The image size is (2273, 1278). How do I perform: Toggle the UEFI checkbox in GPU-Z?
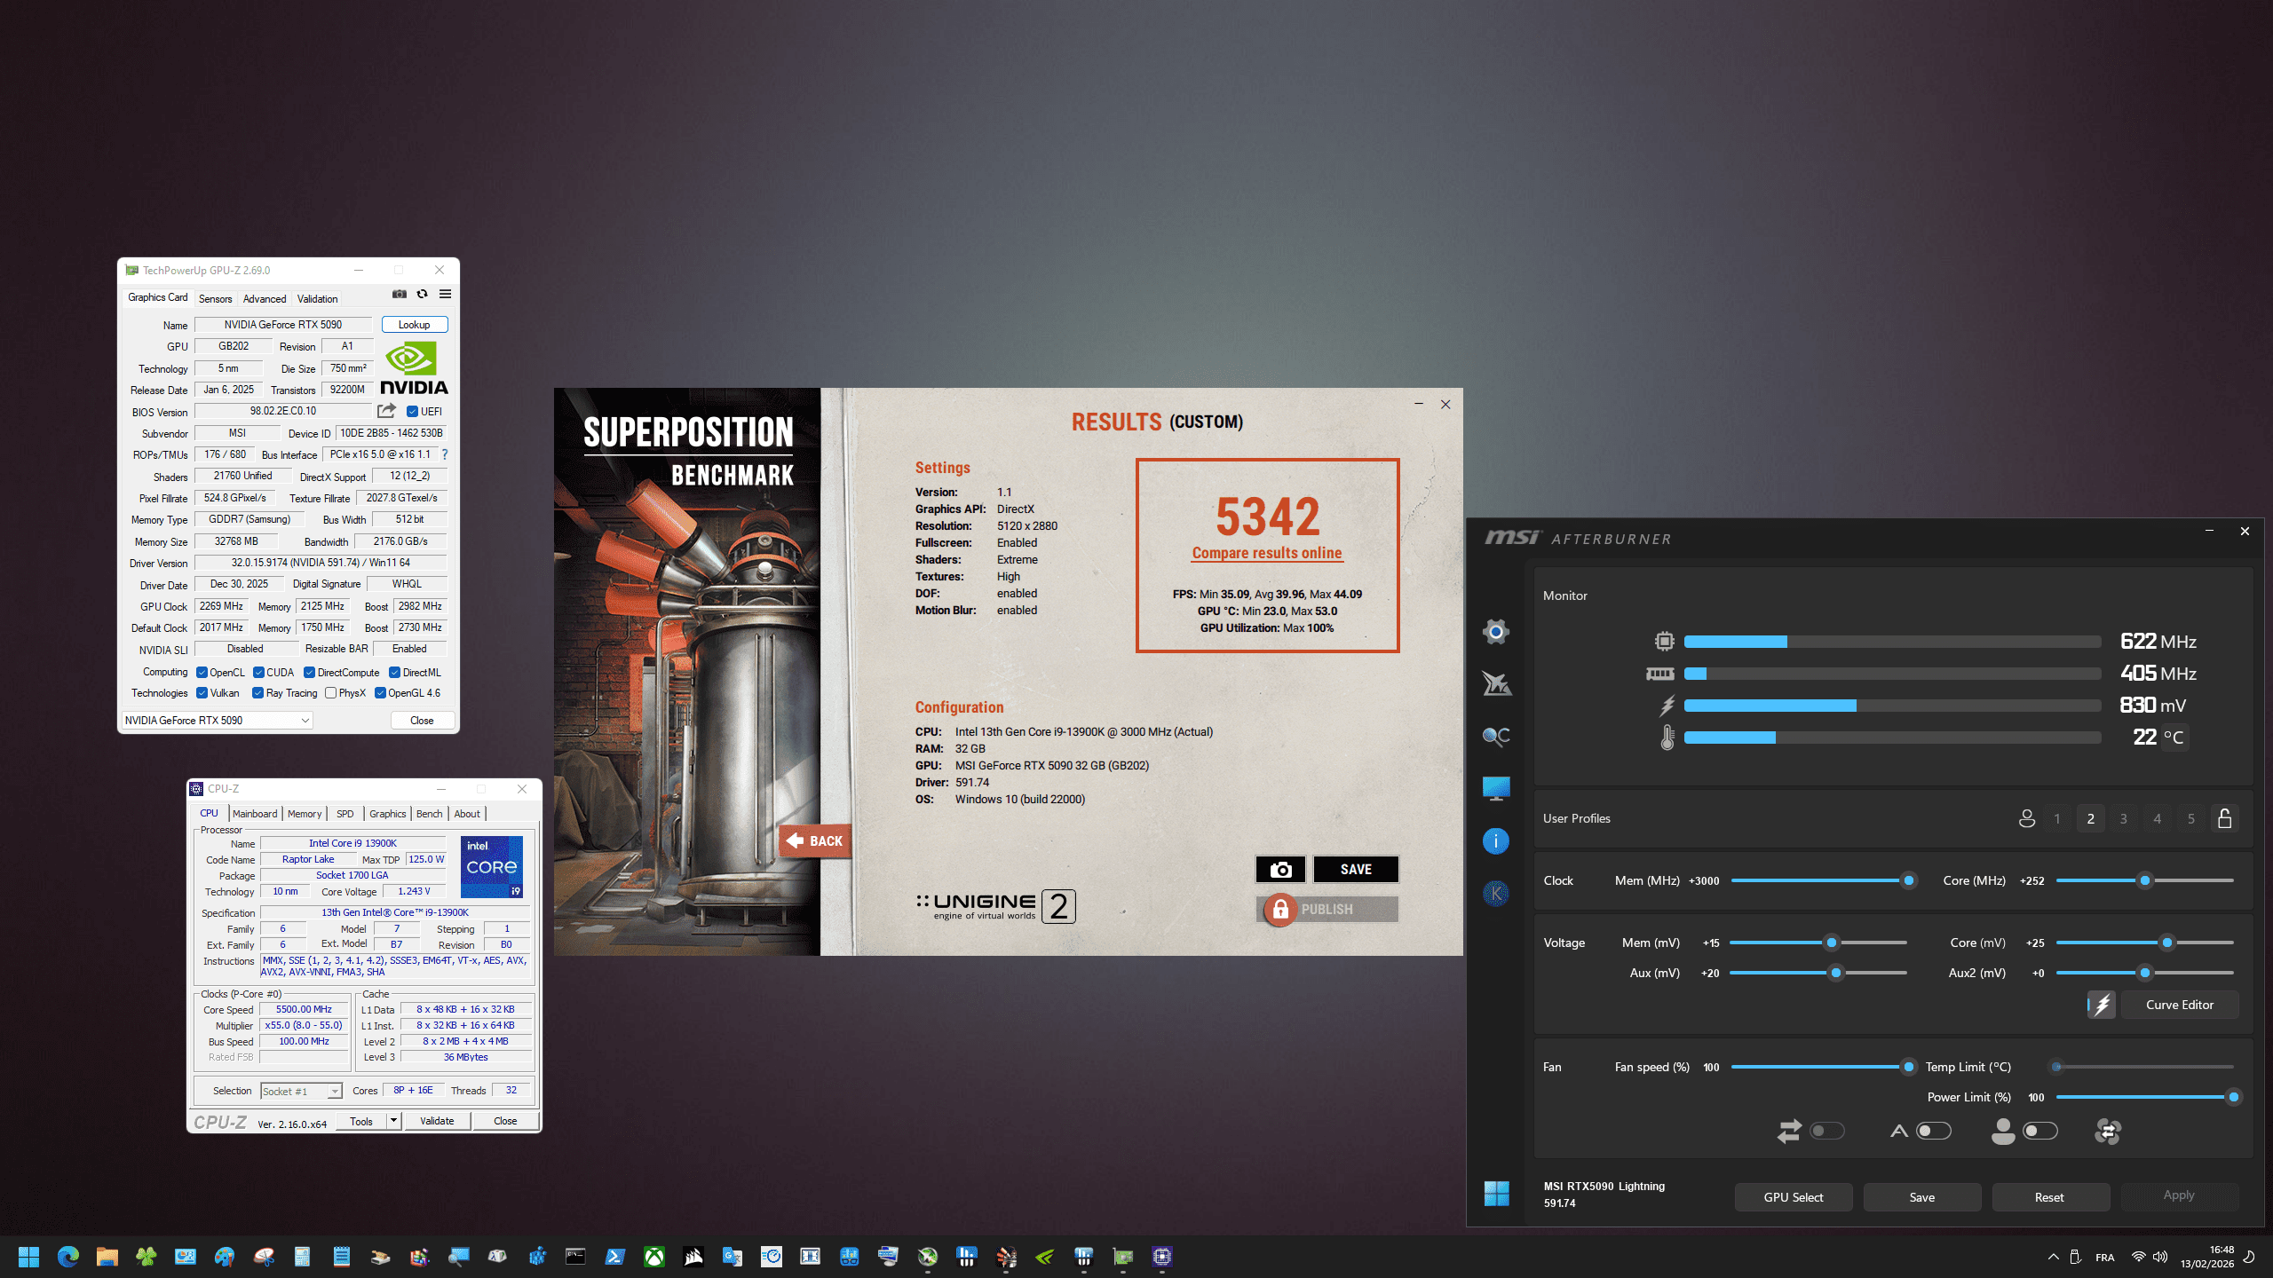412,412
